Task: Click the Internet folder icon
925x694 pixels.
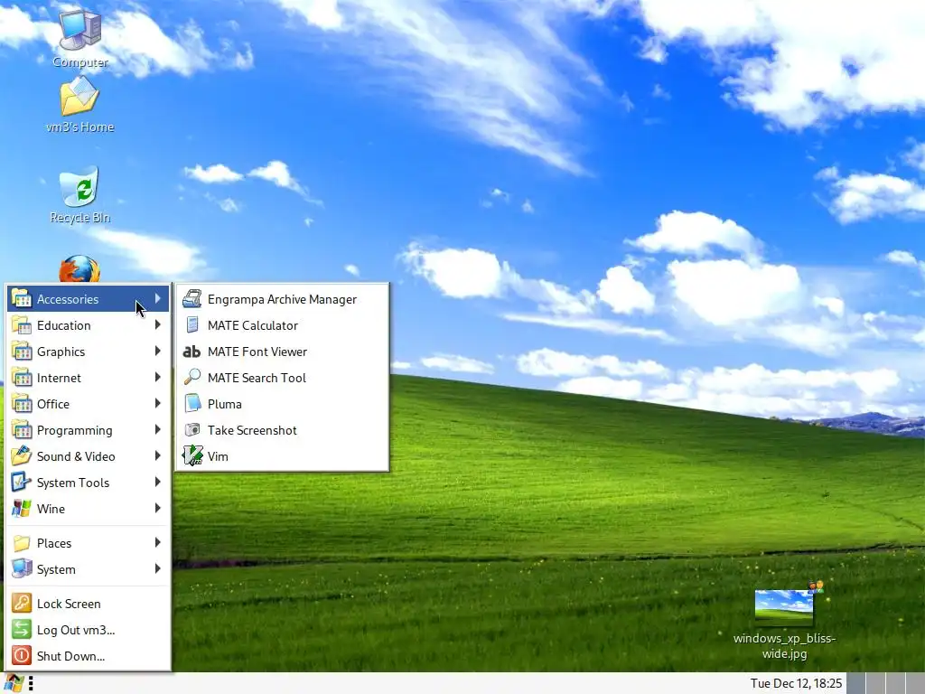Action: click(x=22, y=377)
